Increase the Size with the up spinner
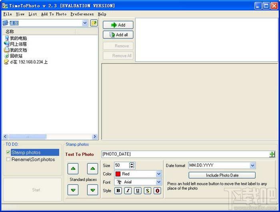The height and width of the screenshot is (212, 280). (x=132, y=164)
